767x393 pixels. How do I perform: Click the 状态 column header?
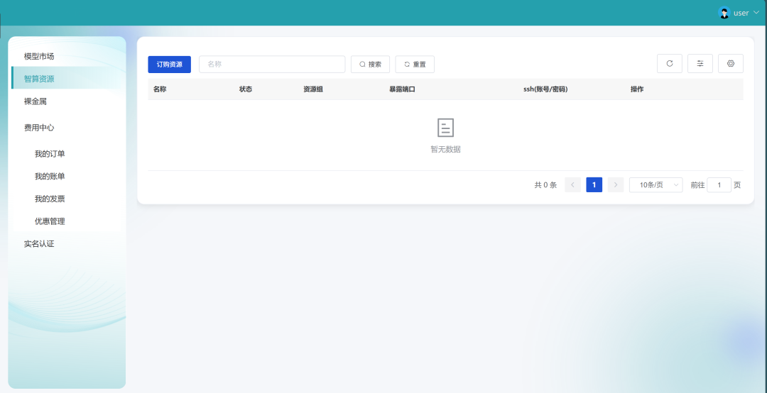[246, 89]
